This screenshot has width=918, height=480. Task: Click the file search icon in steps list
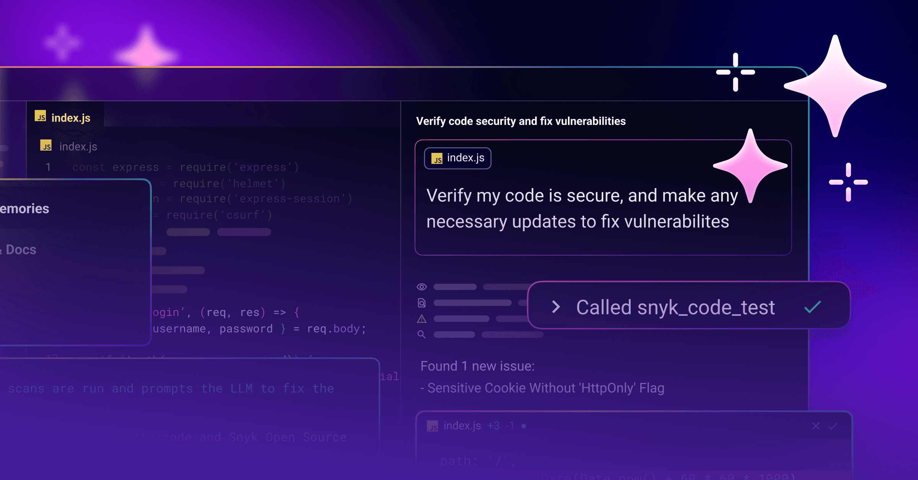(x=422, y=303)
